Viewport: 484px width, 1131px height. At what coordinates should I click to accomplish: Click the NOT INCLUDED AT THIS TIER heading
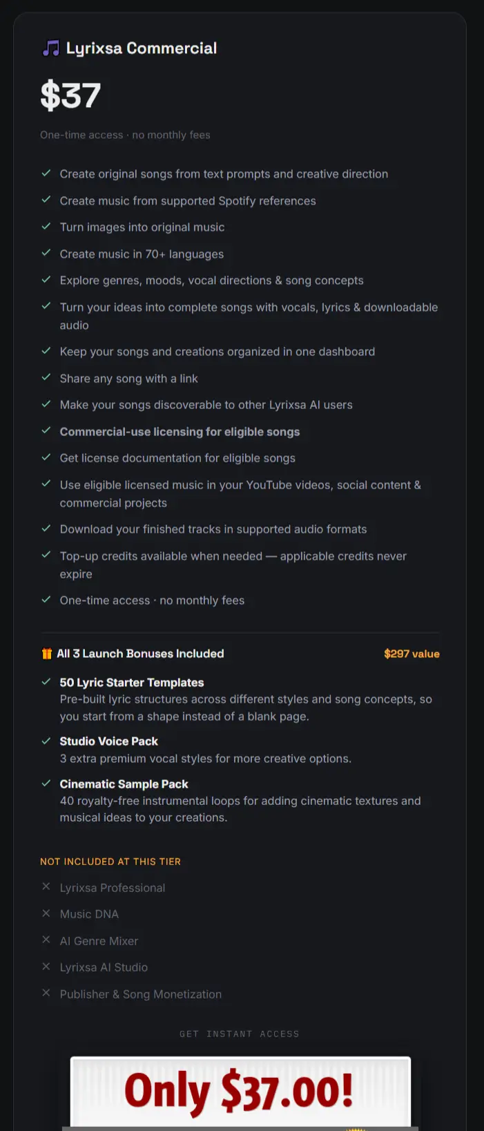(110, 862)
